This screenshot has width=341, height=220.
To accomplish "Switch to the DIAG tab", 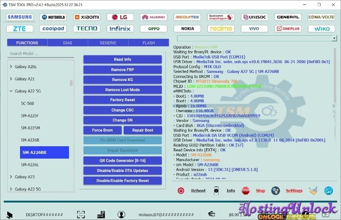I will pyautogui.click(x=67, y=43).
